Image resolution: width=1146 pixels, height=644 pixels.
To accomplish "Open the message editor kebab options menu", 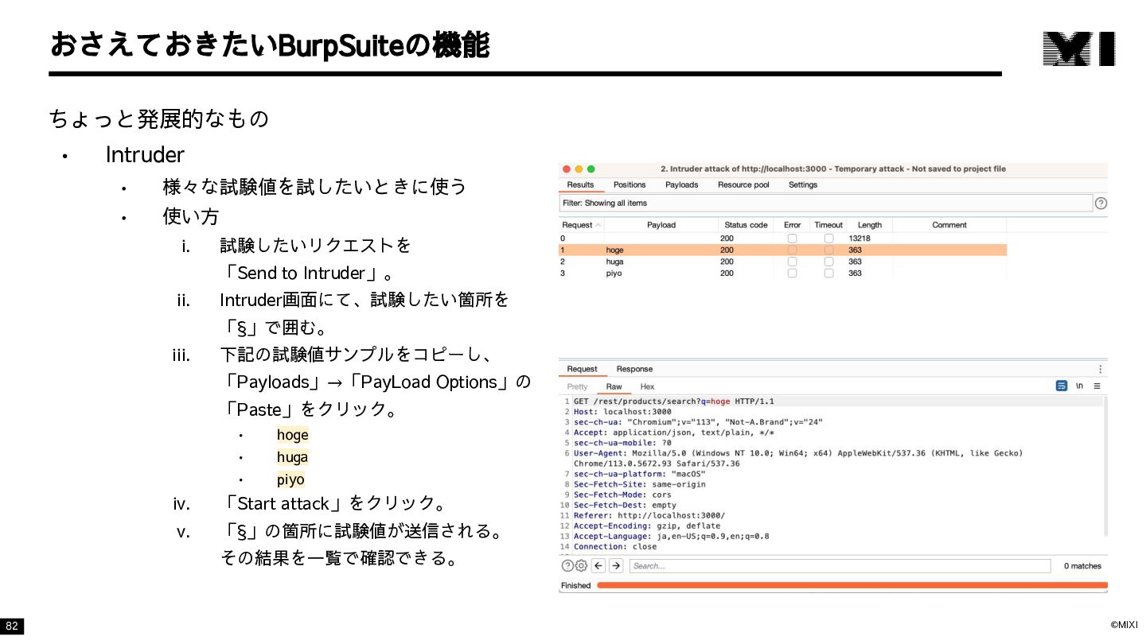I will [x=1101, y=369].
